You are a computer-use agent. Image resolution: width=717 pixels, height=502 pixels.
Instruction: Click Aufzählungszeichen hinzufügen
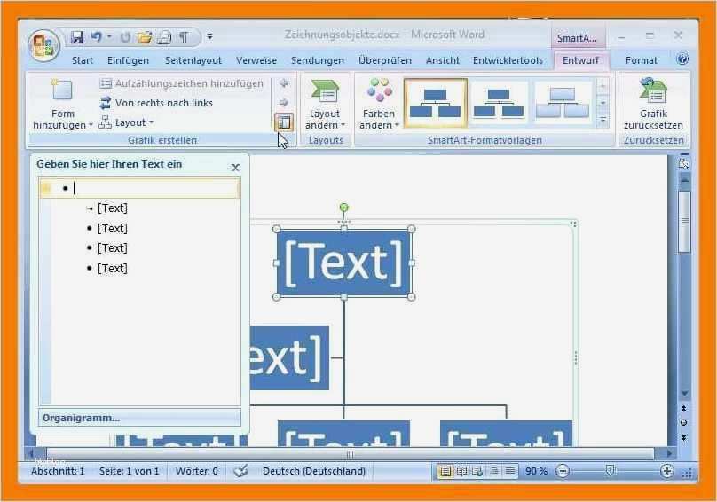[182, 83]
